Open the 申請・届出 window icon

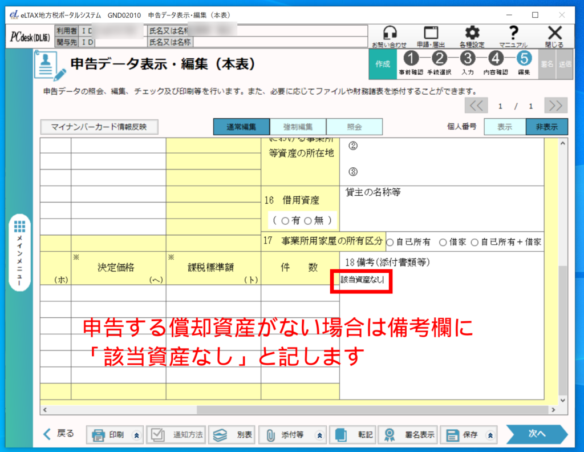pos(431,36)
